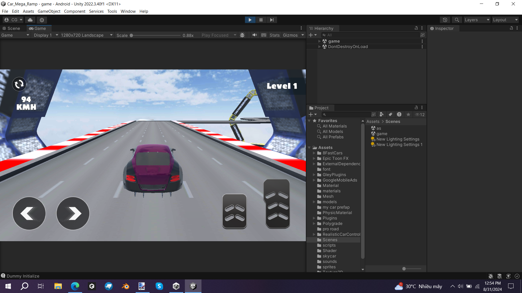Click the Project create plus button
This screenshot has height=293, width=522.
coord(313,114)
